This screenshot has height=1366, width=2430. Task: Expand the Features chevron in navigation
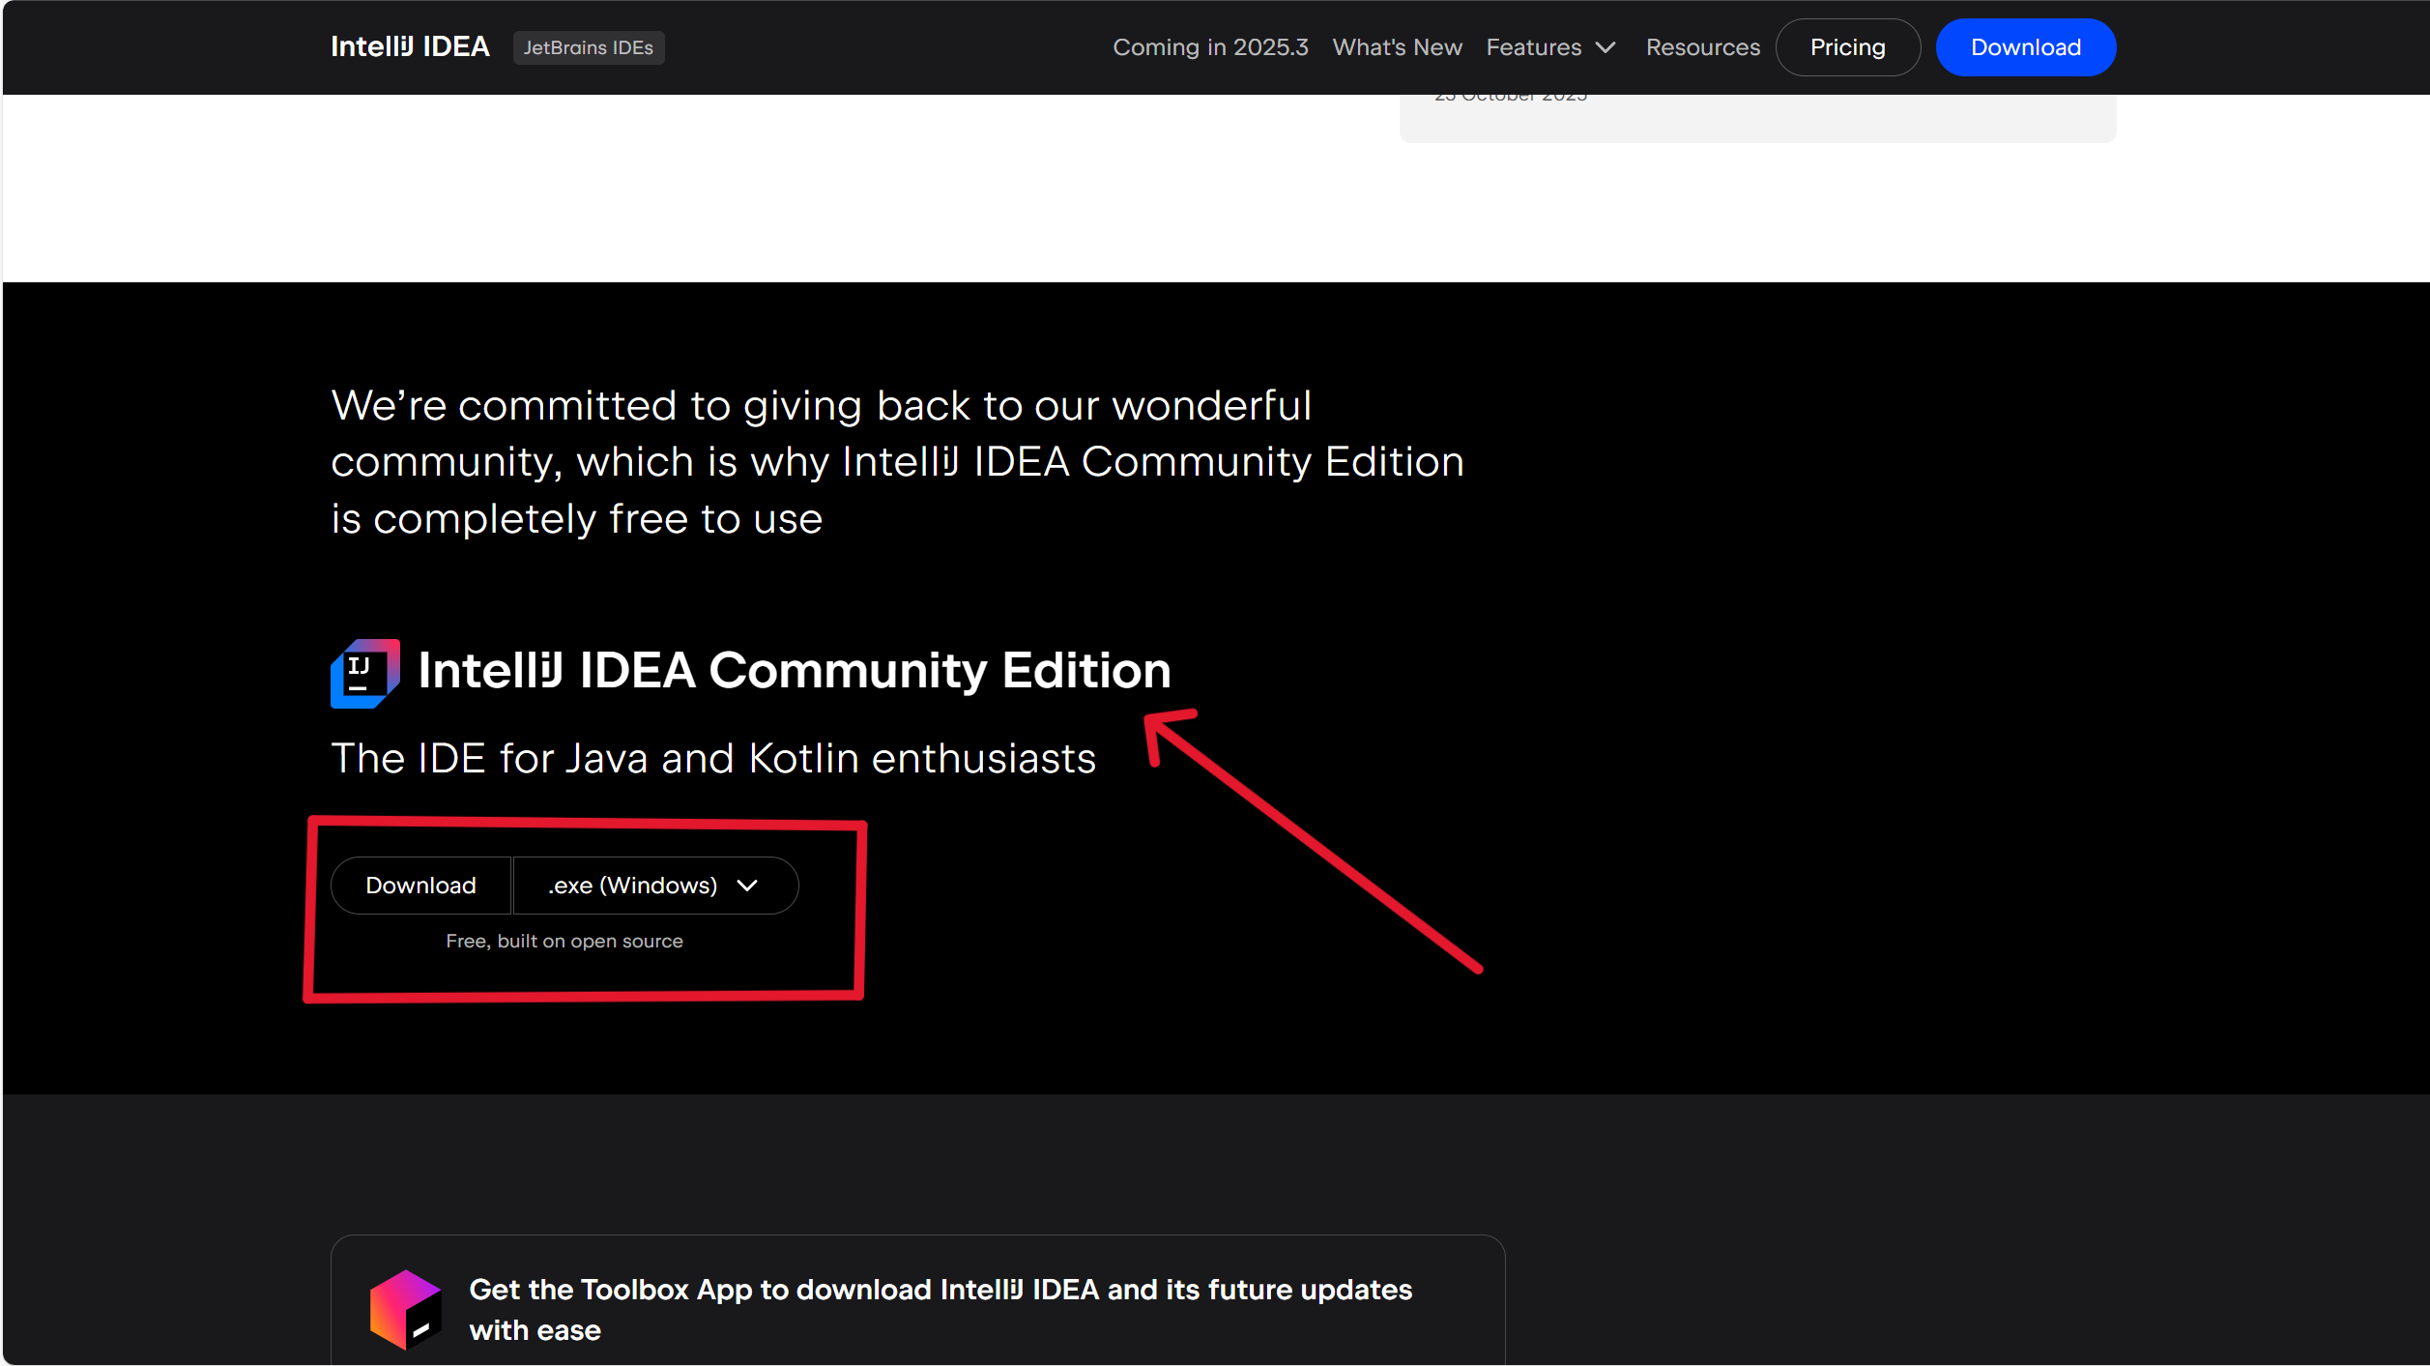(1606, 47)
